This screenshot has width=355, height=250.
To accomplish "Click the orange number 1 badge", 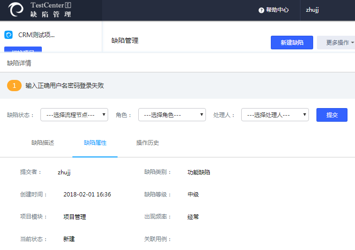I will click(x=14, y=86).
